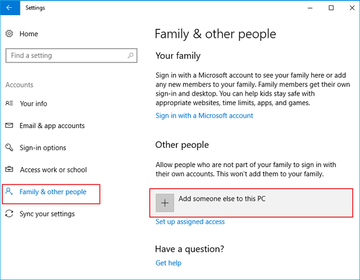Viewport: 360px width, 280px height.
Task: Click the Get help link
Action: [168, 263]
